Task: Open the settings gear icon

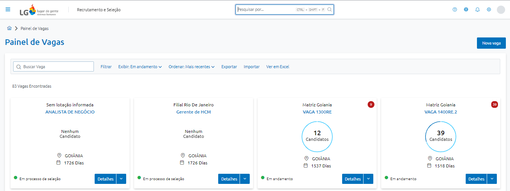Action: tap(489, 10)
